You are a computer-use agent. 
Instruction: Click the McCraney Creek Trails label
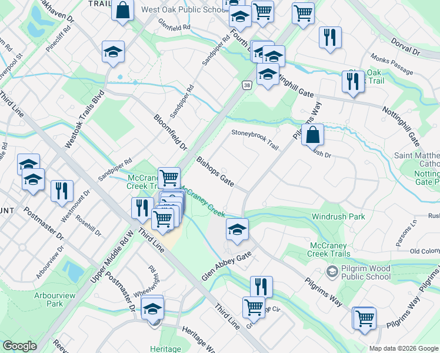[329, 249]
